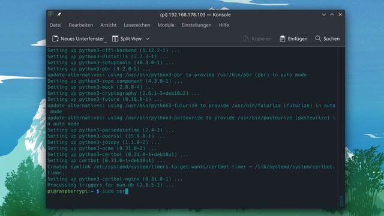Click the Neues Unterfenster button label

82,38
